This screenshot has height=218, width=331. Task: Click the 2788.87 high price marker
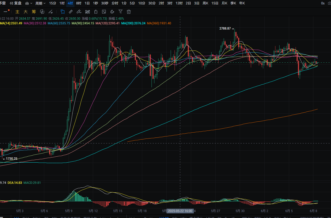click(x=225, y=29)
